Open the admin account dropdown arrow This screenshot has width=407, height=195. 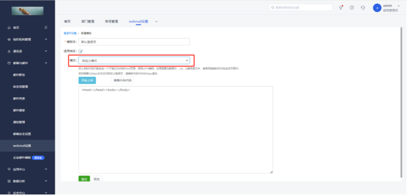(x=399, y=6)
